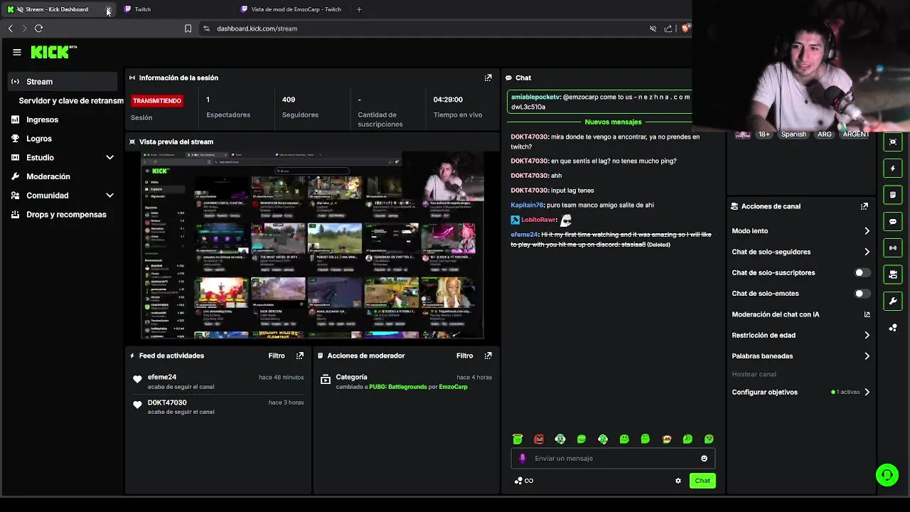Insert the heart-eyes green emote at row end
The height and width of the screenshot is (512, 910).
[709, 439]
